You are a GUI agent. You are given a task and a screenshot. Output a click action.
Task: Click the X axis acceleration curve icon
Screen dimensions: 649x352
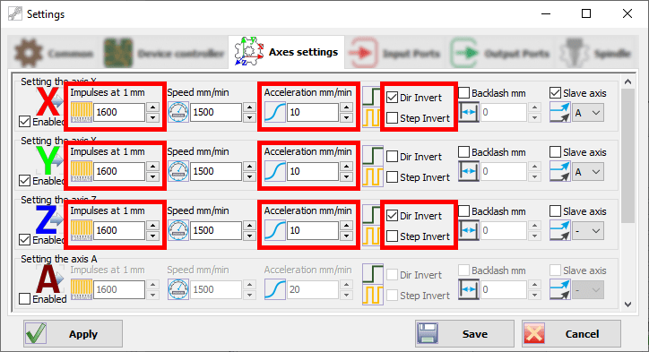click(x=275, y=112)
